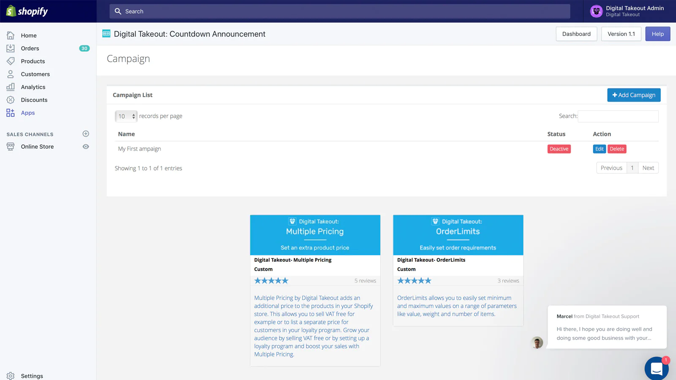Image resolution: width=676 pixels, height=380 pixels.
Task: Click the Version 1.1 button
Action: coord(621,34)
